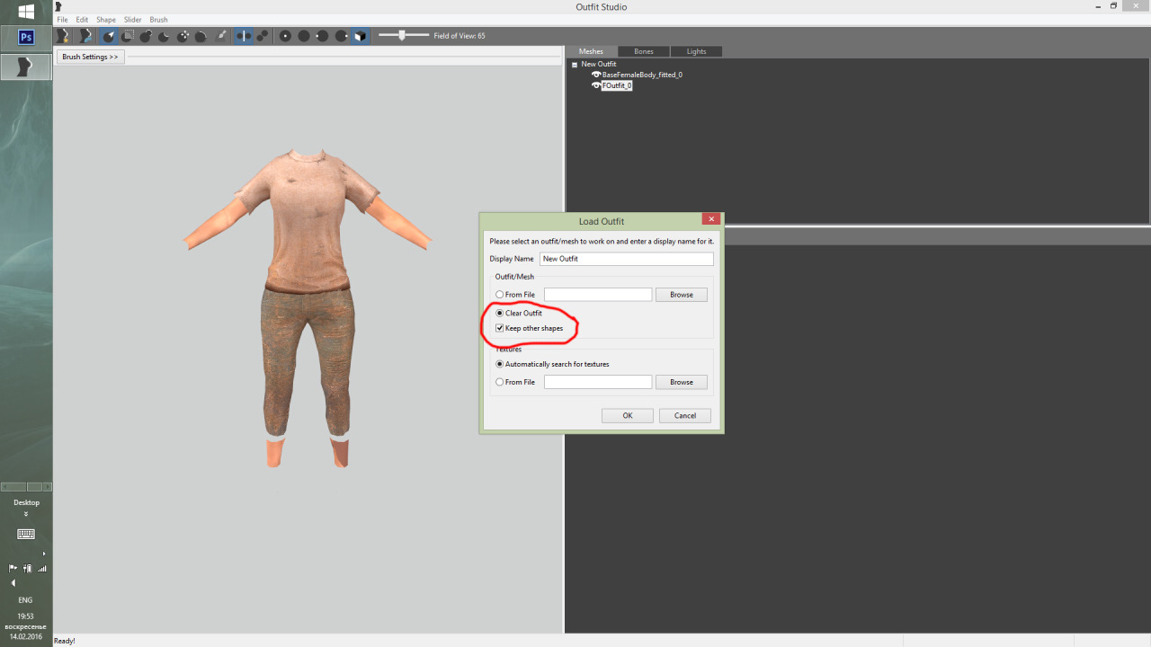Select Automatically search for textures
This screenshot has height=647, width=1151.
pyautogui.click(x=499, y=364)
